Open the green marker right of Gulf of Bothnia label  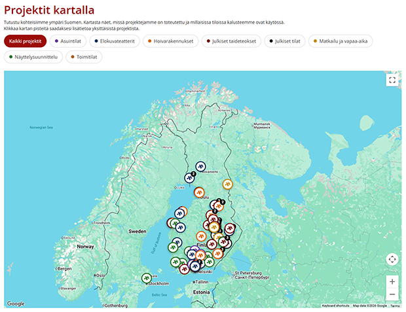[x=173, y=248]
